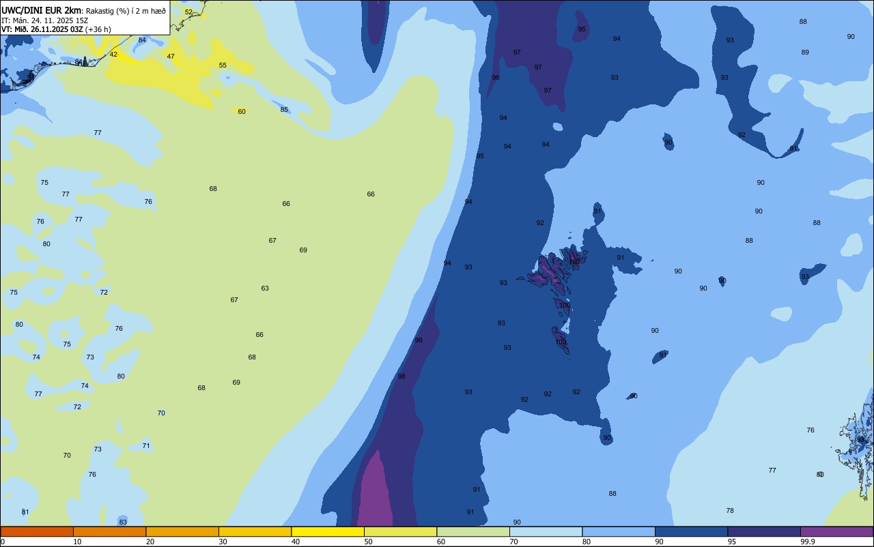Image resolution: width=874 pixels, height=547 pixels.
Task: Pick the 60–70 light green legend swatch
Action: (473, 531)
